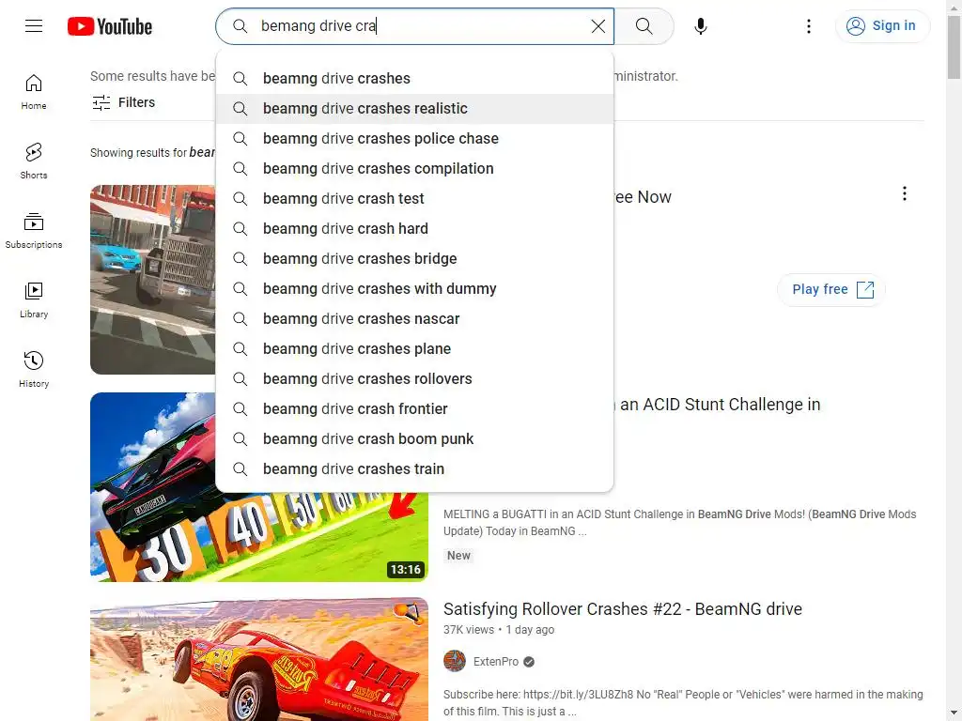Open History in the sidebar

tap(34, 370)
